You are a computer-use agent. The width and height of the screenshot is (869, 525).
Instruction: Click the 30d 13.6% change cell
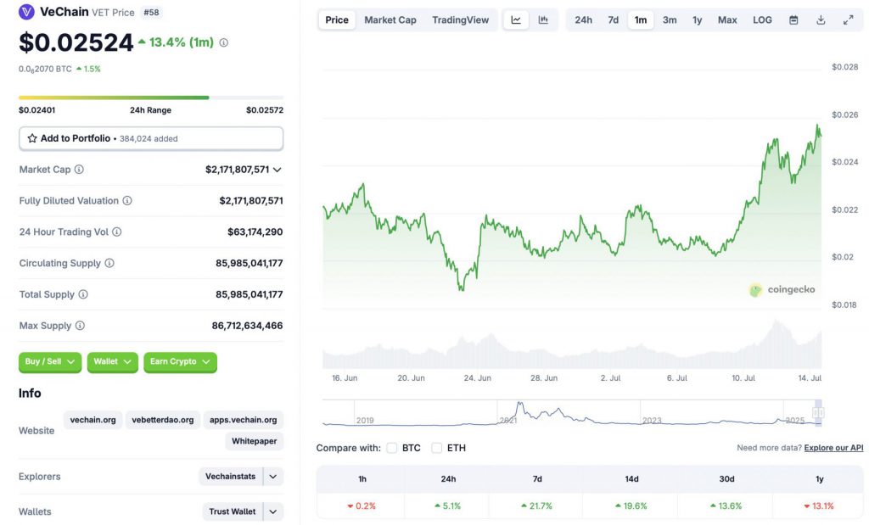tap(726, 505)
